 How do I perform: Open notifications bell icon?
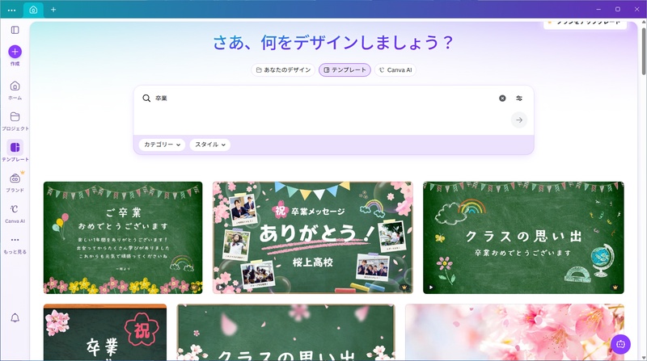click(x=15, y=317)
